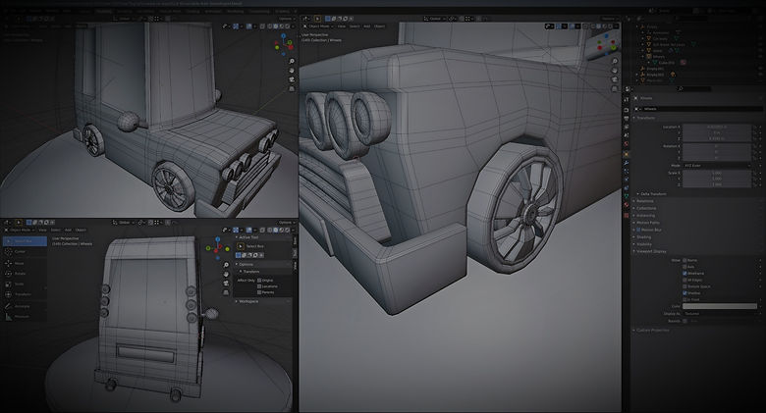Click the Select Box tool
Screen dimensions: 766x413
pos(22,240)
